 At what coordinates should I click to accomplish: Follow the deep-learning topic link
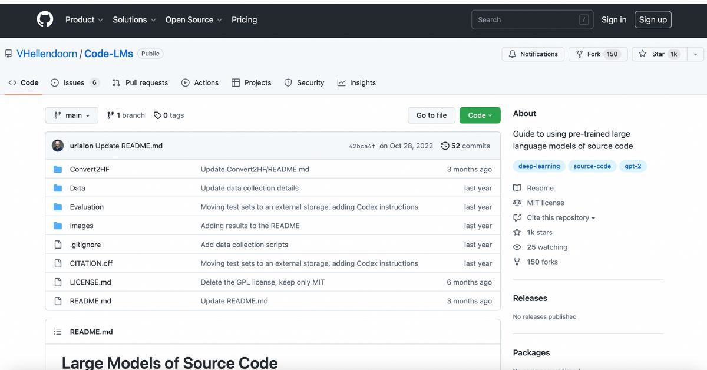point(538,166)
